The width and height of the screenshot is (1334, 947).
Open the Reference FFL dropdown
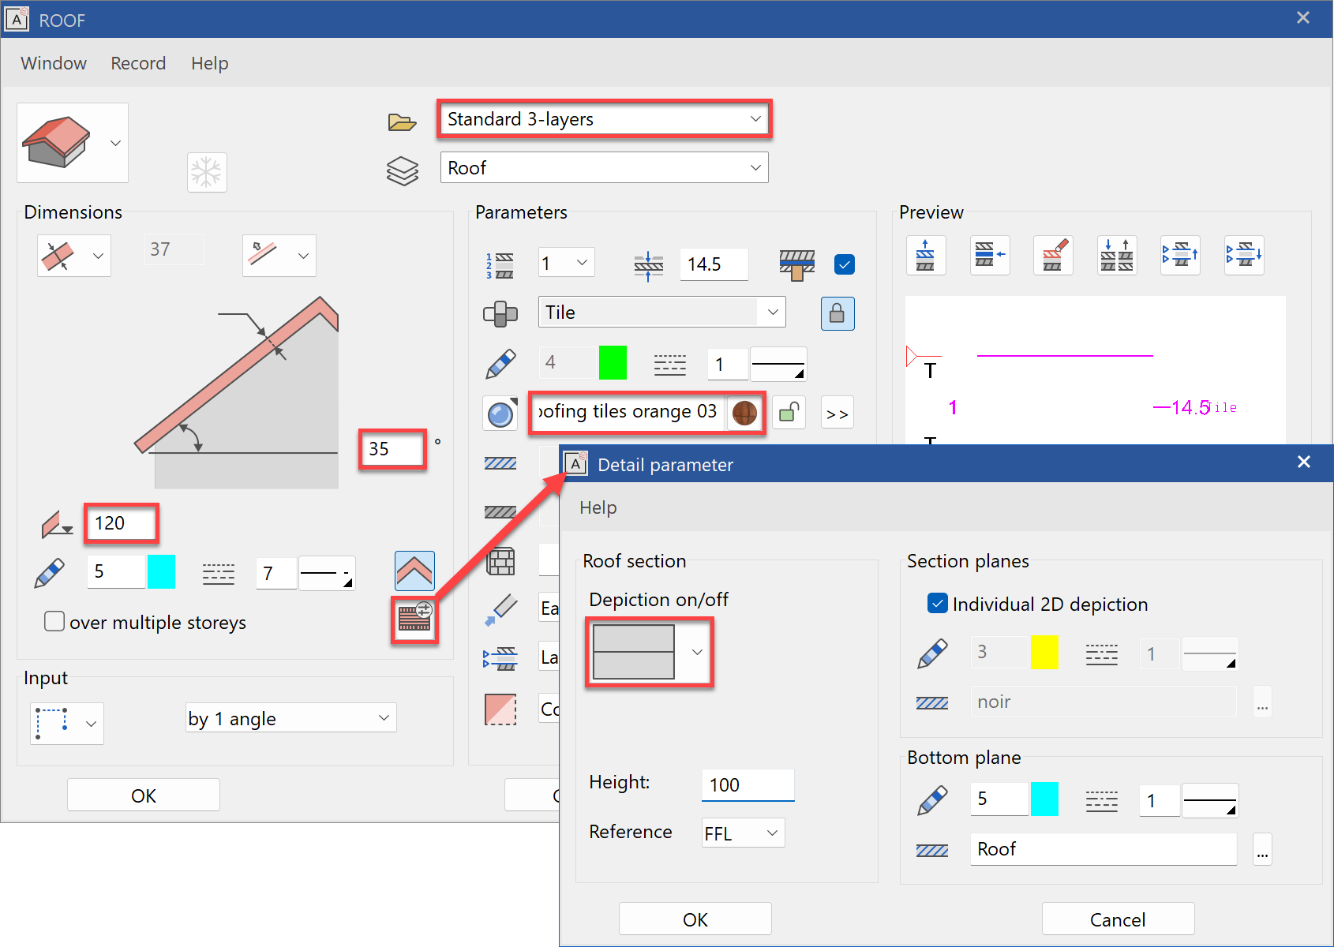click(x=743, y=833)
